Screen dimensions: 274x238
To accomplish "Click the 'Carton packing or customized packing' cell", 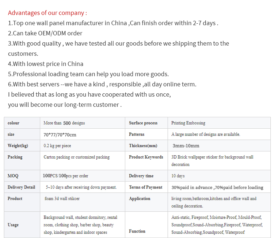I will [77, 157].
